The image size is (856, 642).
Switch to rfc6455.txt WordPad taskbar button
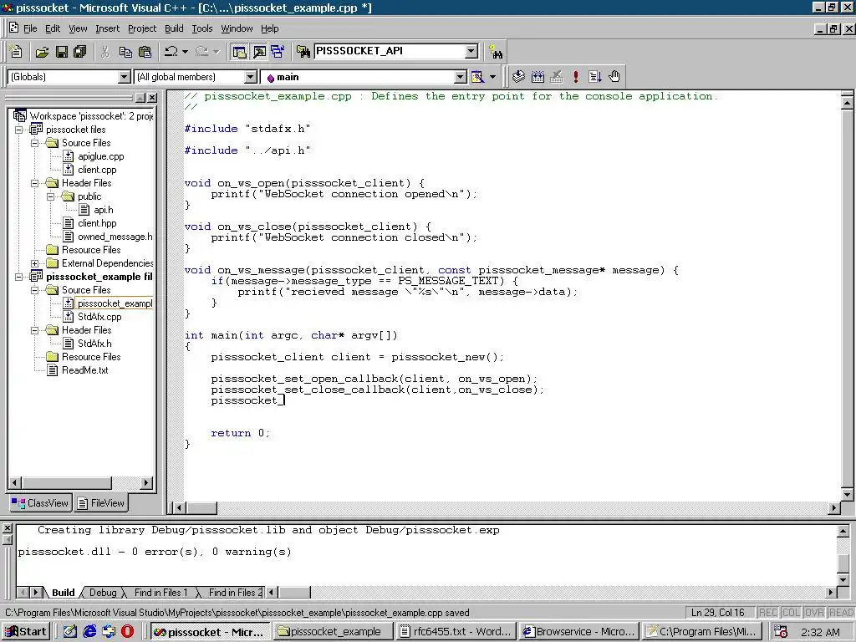tap(456, 632)
